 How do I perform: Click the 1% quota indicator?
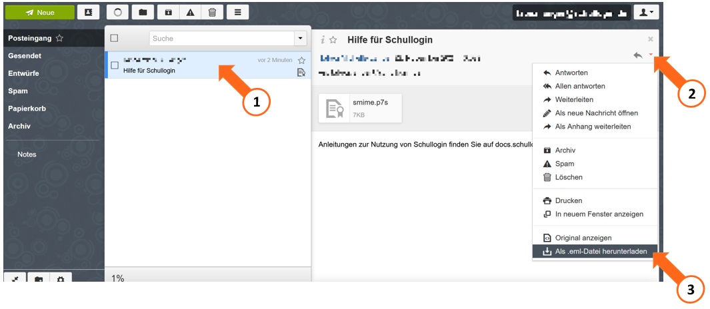[x=118, y=278]
